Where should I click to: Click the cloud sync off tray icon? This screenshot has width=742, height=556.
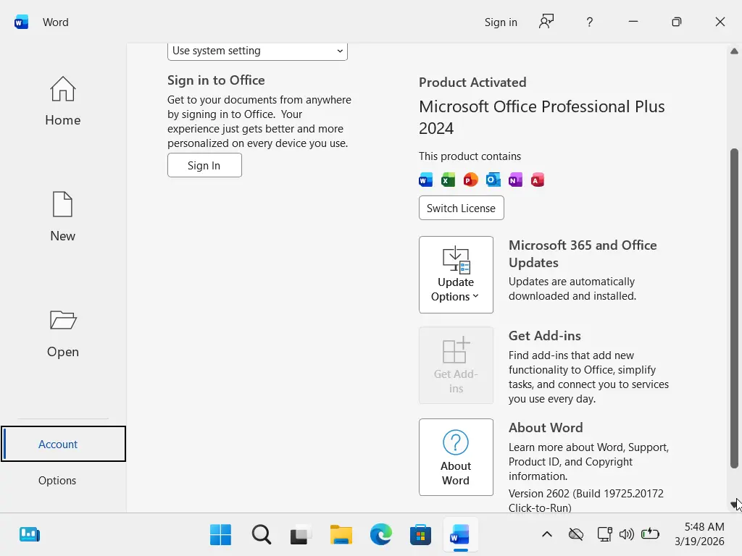575,535
